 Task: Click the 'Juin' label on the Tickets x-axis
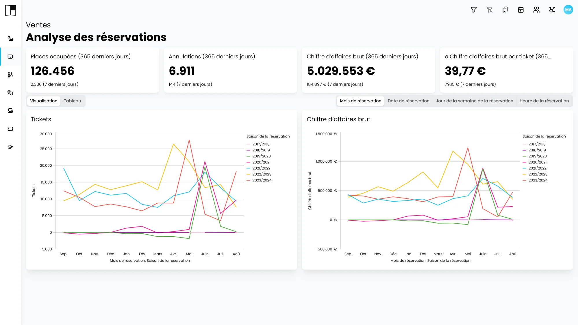click(x=205, y=254)
